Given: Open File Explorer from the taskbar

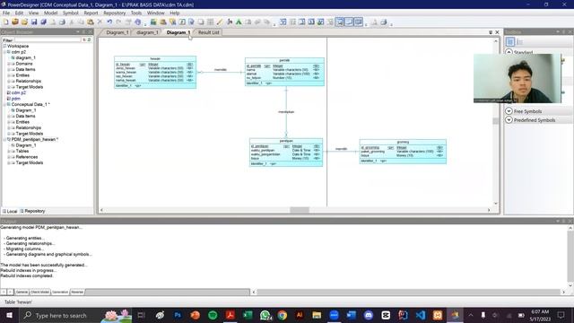Looking at the screenshot, I should pos(317,315).
